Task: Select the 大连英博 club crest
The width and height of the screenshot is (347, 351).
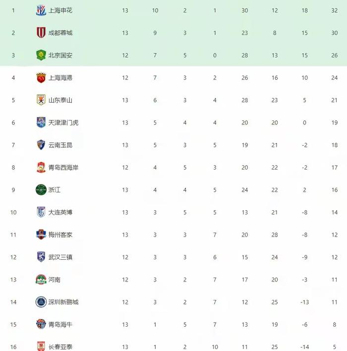Action: 41,212
